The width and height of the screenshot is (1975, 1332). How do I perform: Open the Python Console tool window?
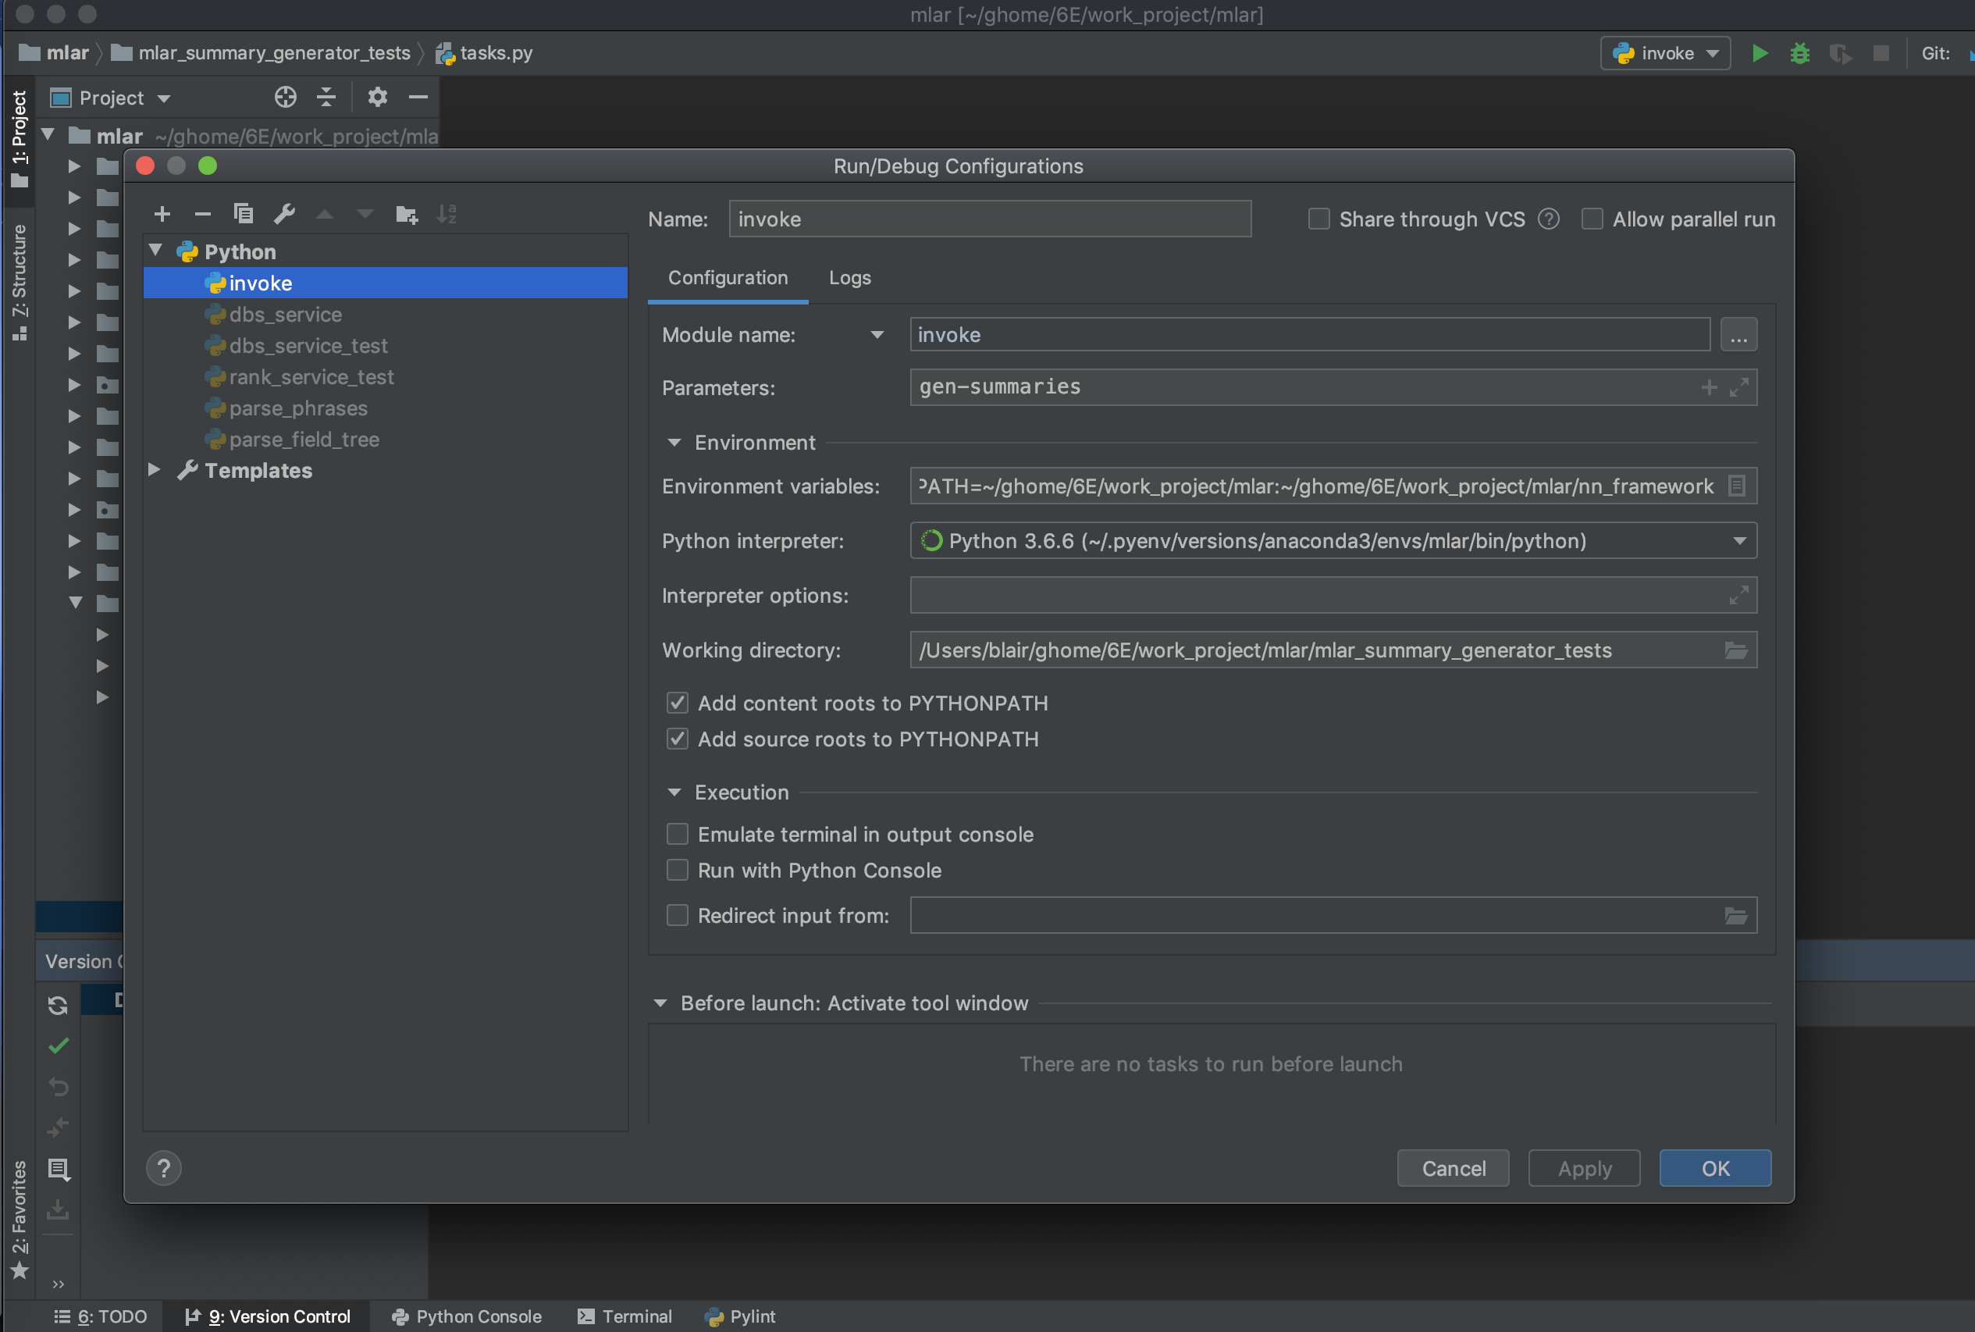[466, 1316]
